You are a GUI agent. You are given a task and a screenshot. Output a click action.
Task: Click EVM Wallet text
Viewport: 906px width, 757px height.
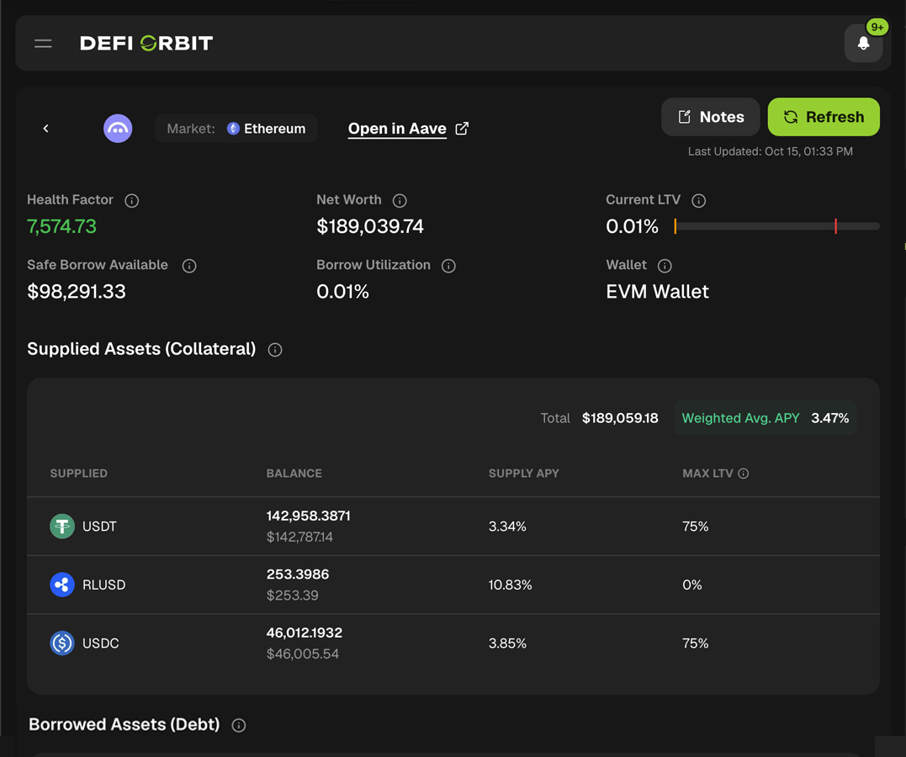657,292
